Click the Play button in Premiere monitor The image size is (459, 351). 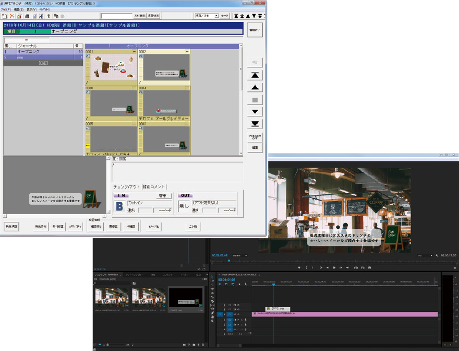click(334, 267)
